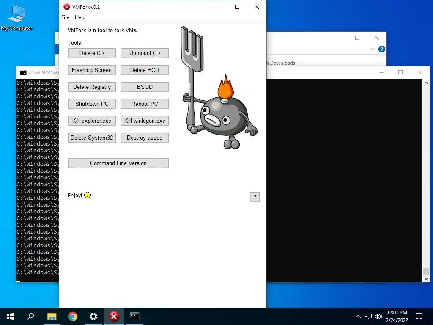Open Settings gear in the taskbar

[x=93, y=317]
